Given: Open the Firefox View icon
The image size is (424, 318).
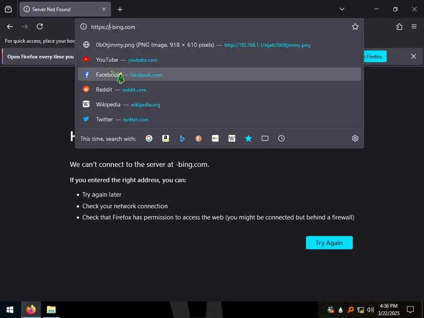Looking at the screenshot, I should [x=8, y=9].
